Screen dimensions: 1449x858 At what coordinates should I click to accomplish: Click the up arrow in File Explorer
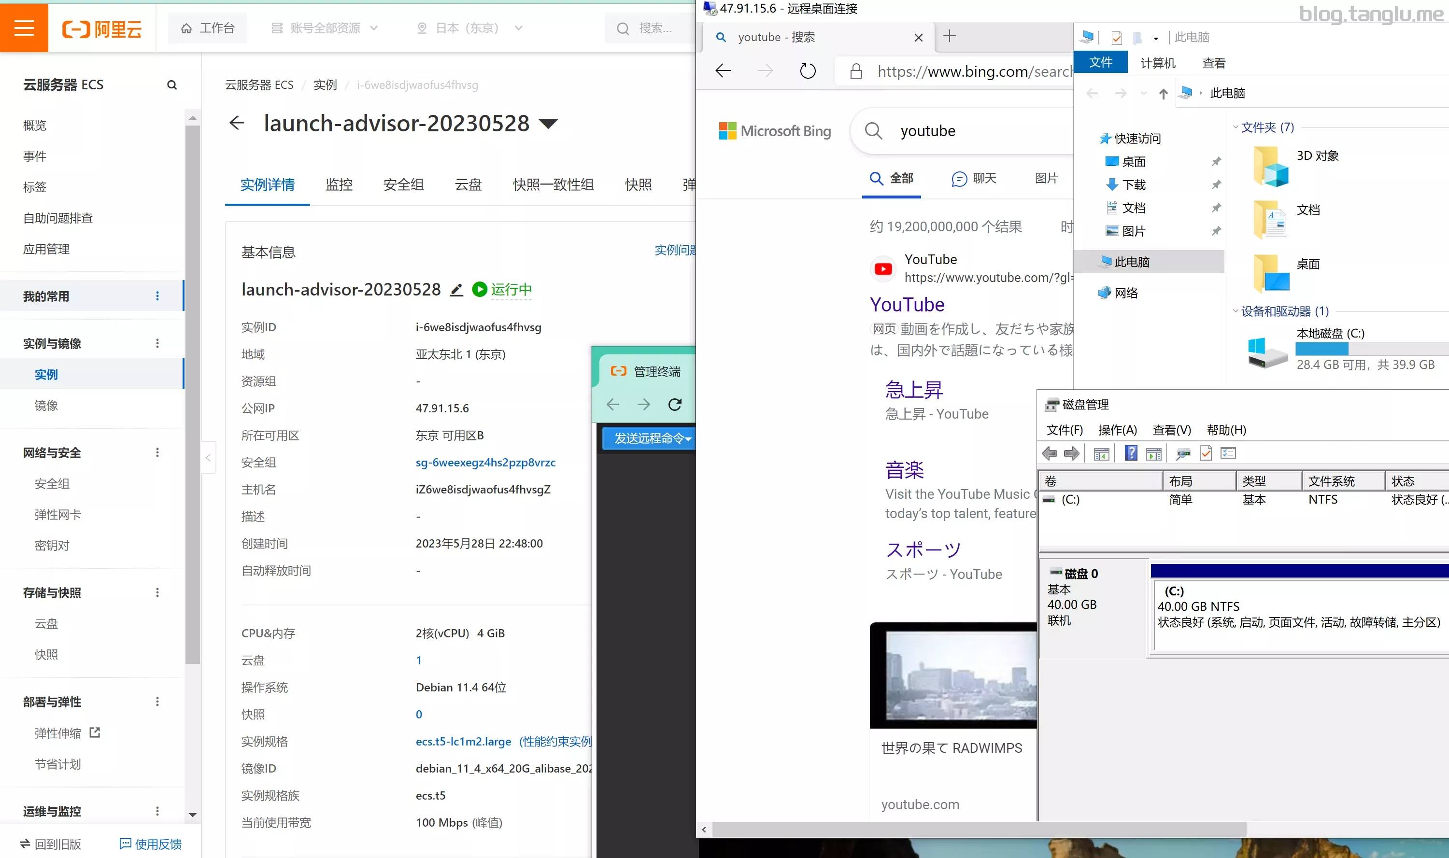pos(1163,94)
